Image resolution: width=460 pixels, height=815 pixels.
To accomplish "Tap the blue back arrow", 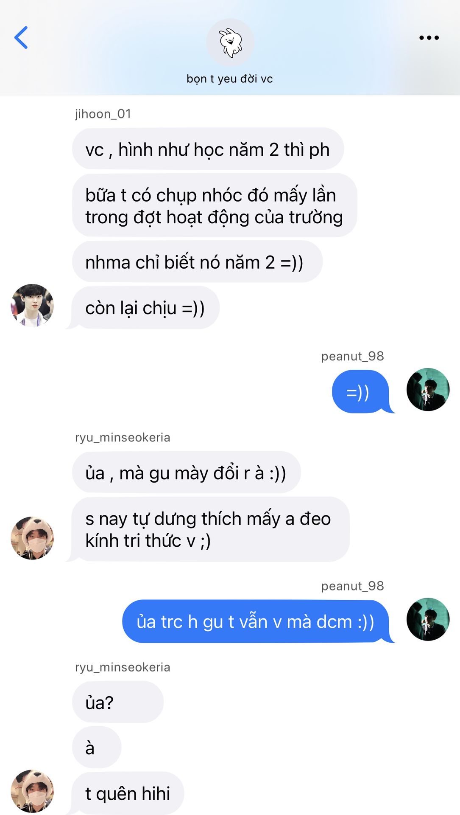I will (x=21, y=37).
